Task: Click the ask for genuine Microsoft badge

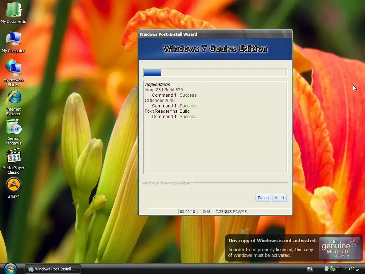Action: pyautogui.click(x=340, y=248)
